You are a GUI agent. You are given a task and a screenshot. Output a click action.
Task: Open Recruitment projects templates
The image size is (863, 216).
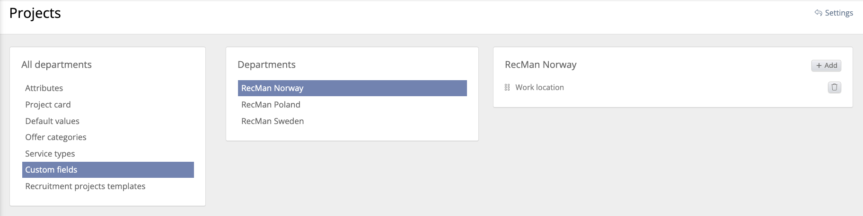85,186
